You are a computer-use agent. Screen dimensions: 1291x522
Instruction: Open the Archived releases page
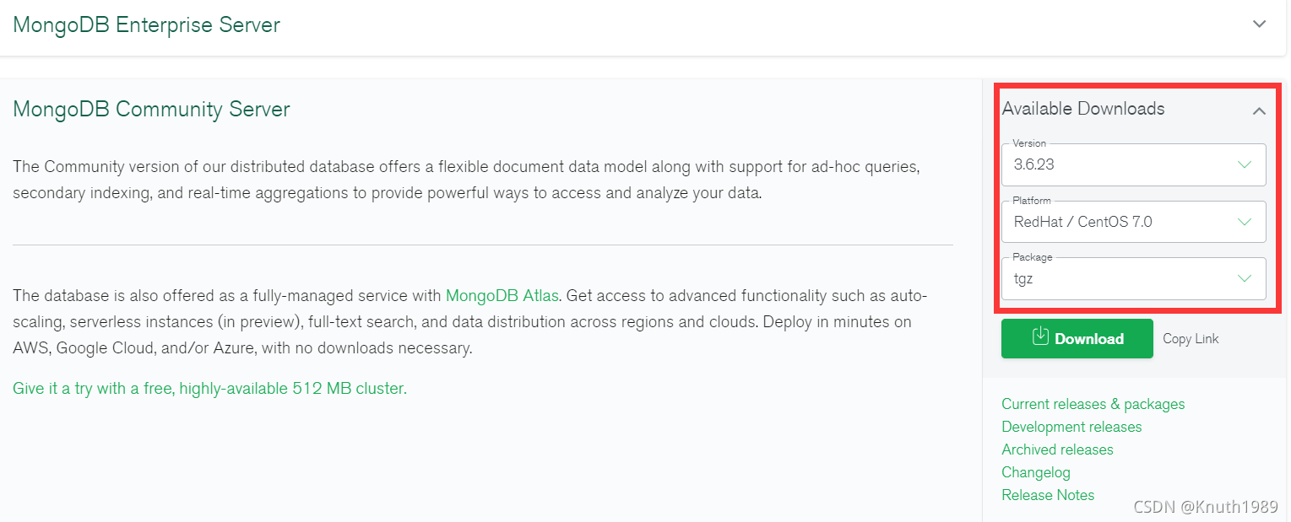pyautogui.click(x=1057, y=449)
